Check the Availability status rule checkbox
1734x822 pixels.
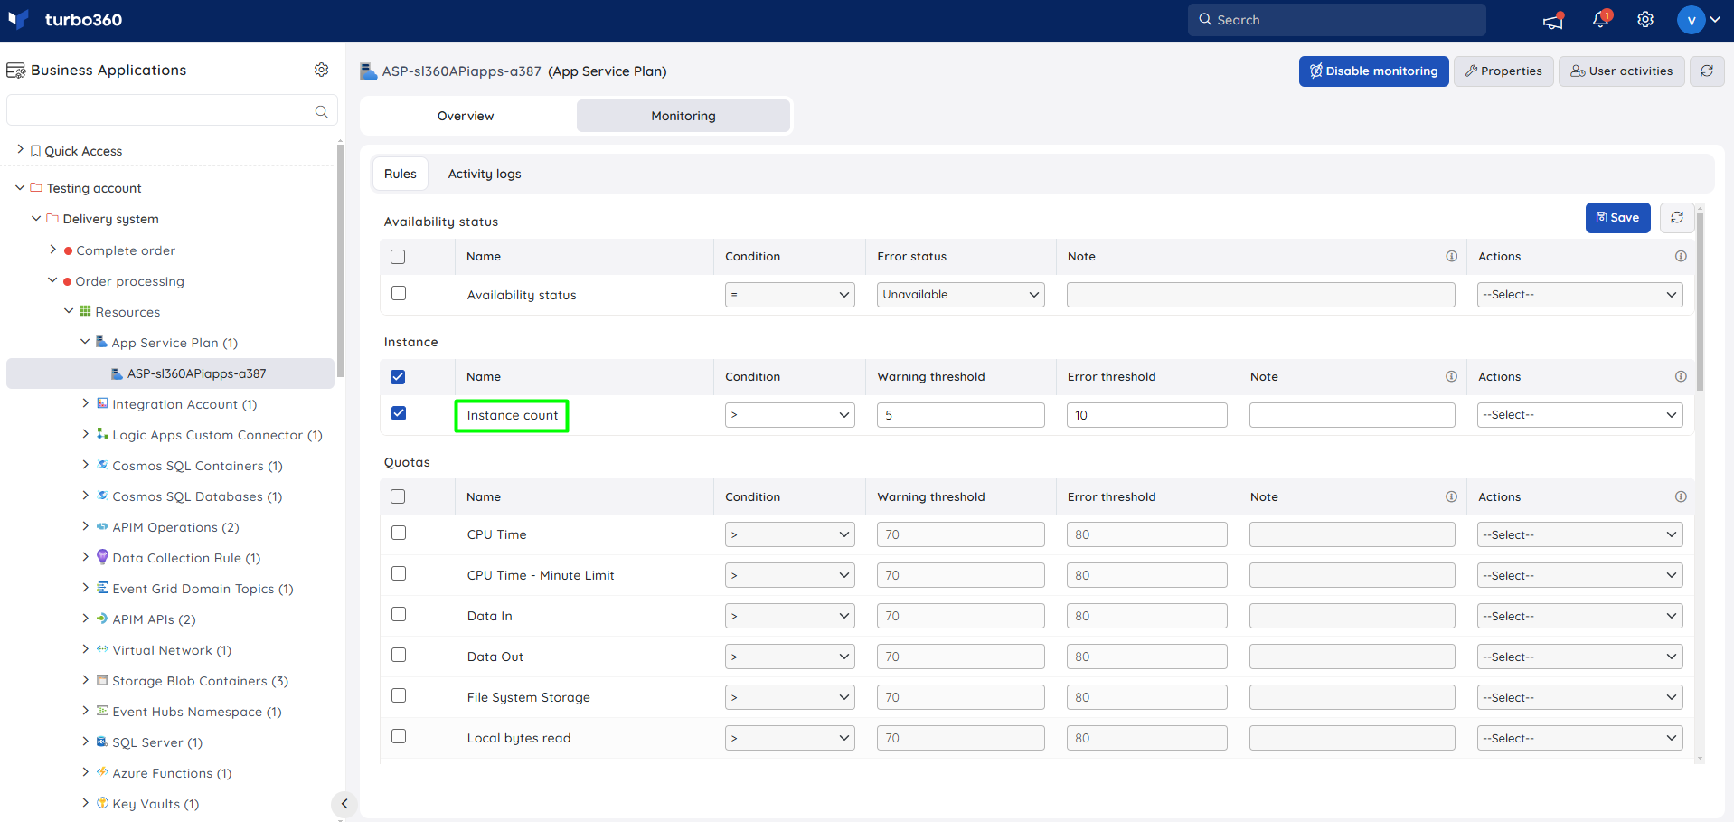point(399,294)
